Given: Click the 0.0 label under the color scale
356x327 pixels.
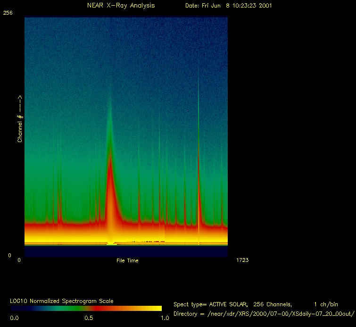Looking at the screenshot, I should pos(15,318).
